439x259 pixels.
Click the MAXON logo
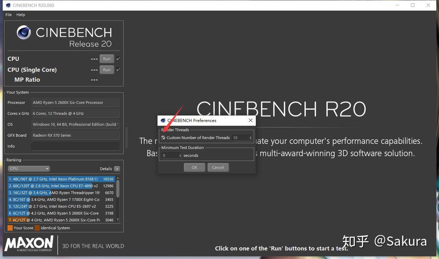coord(29,243)
